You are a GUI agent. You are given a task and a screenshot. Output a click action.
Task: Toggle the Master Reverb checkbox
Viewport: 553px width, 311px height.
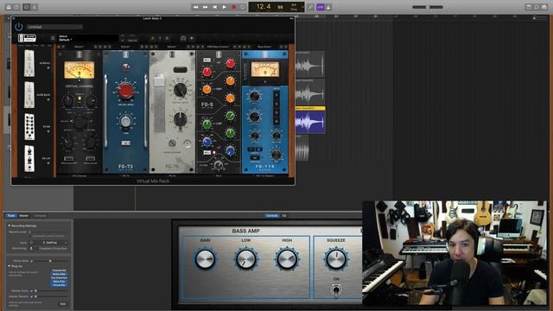(x=31, y=296)
